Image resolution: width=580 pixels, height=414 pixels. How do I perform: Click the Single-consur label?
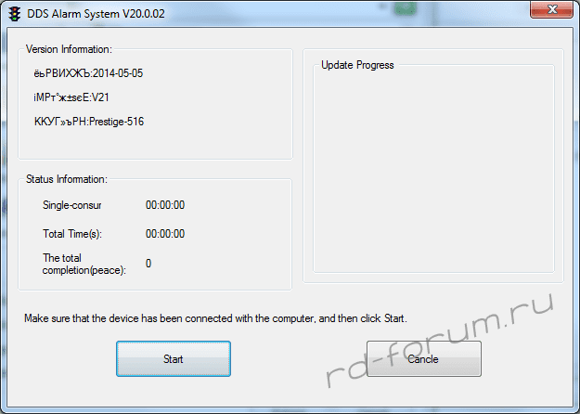point(72,205)
